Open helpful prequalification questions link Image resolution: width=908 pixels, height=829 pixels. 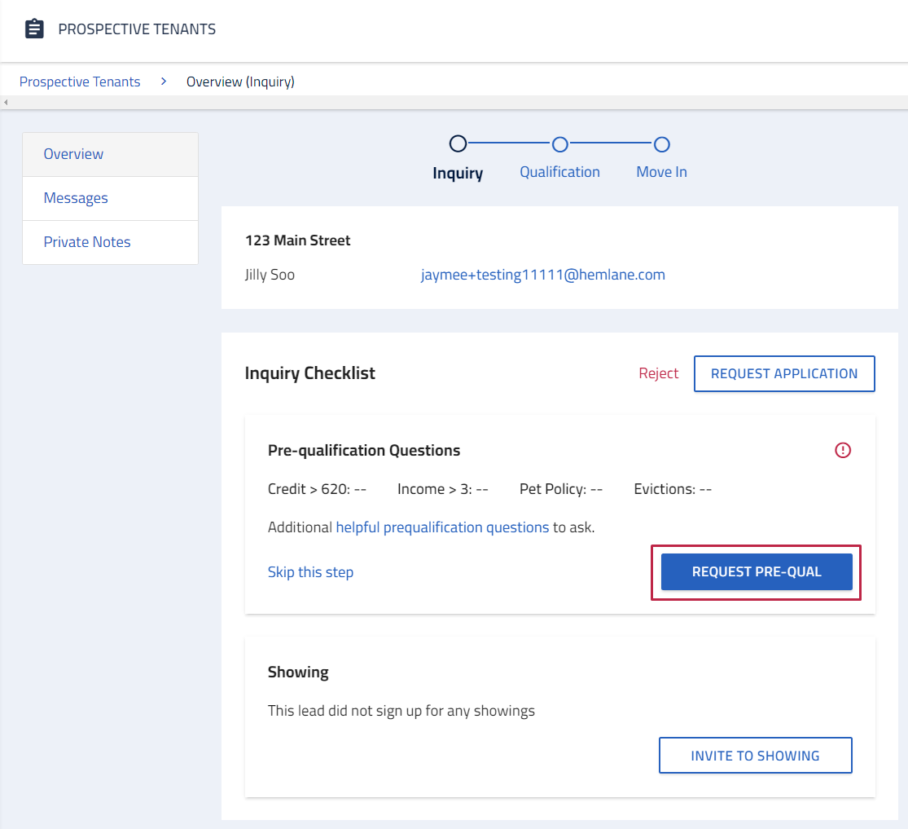pos(442,527)
